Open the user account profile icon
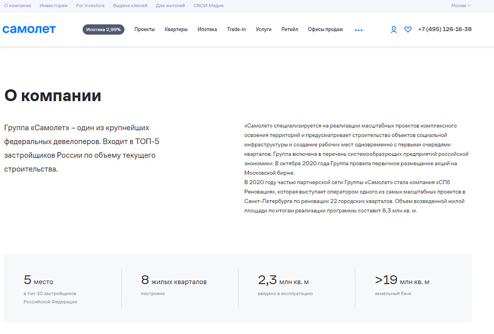The image size is (494, 334). [393, 30]
